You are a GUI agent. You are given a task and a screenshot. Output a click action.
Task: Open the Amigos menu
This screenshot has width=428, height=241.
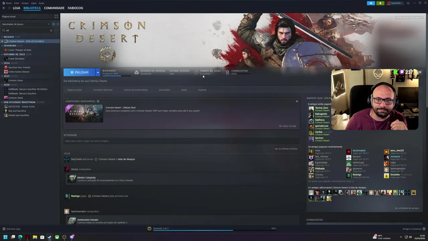coord(25,3)
